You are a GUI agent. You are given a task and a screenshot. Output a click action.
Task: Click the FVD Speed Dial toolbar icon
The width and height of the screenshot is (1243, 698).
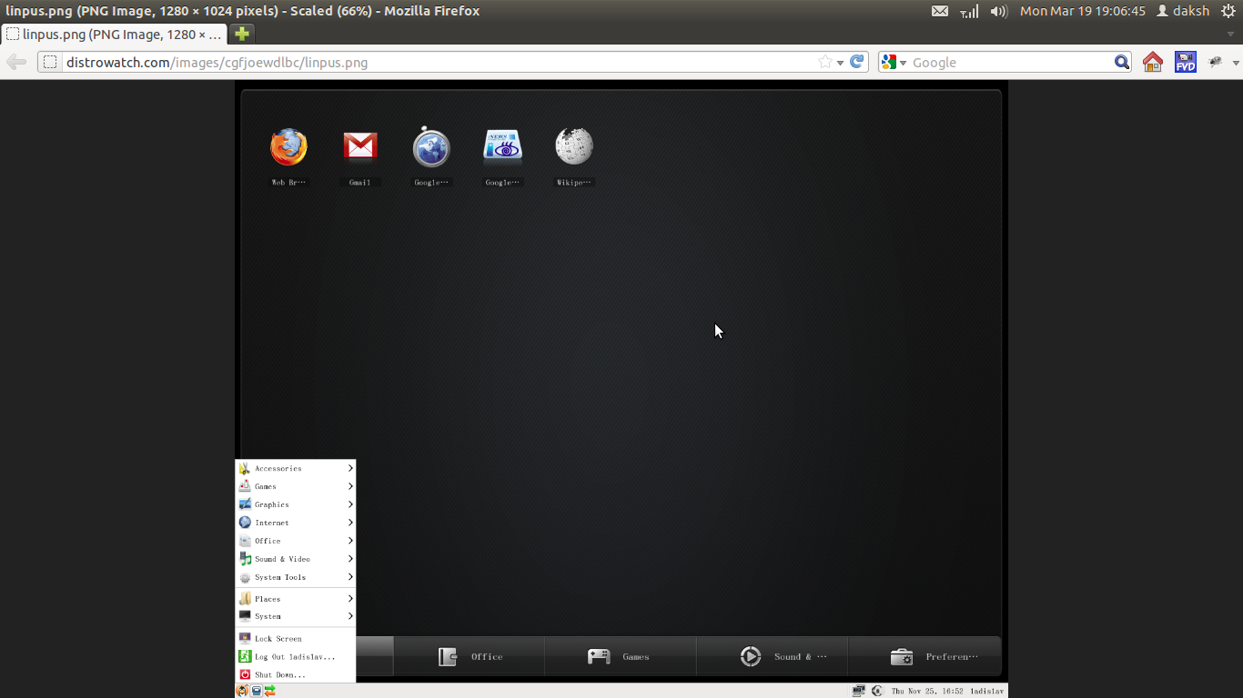1185,62
